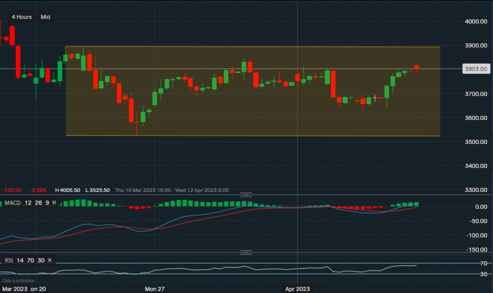Open the 4 Hours timeframe selector
The image size is (493, 293).
22,17
